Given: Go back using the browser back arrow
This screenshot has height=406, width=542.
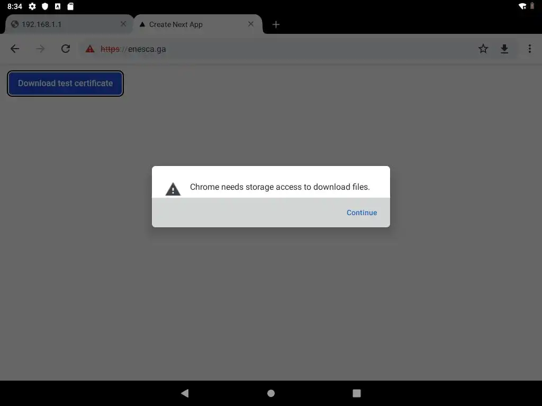Looking at the screenshot, I should tap(15, 49).
